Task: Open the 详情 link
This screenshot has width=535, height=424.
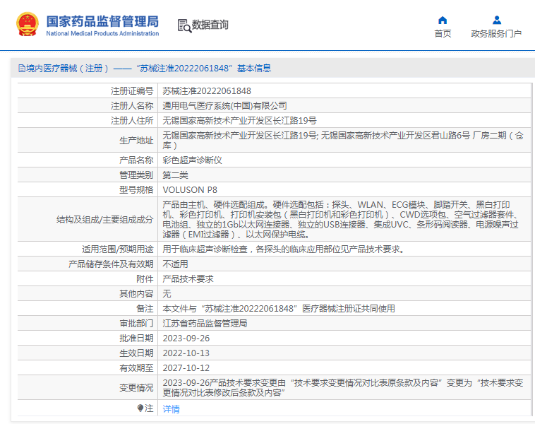Action: (172, 408)
